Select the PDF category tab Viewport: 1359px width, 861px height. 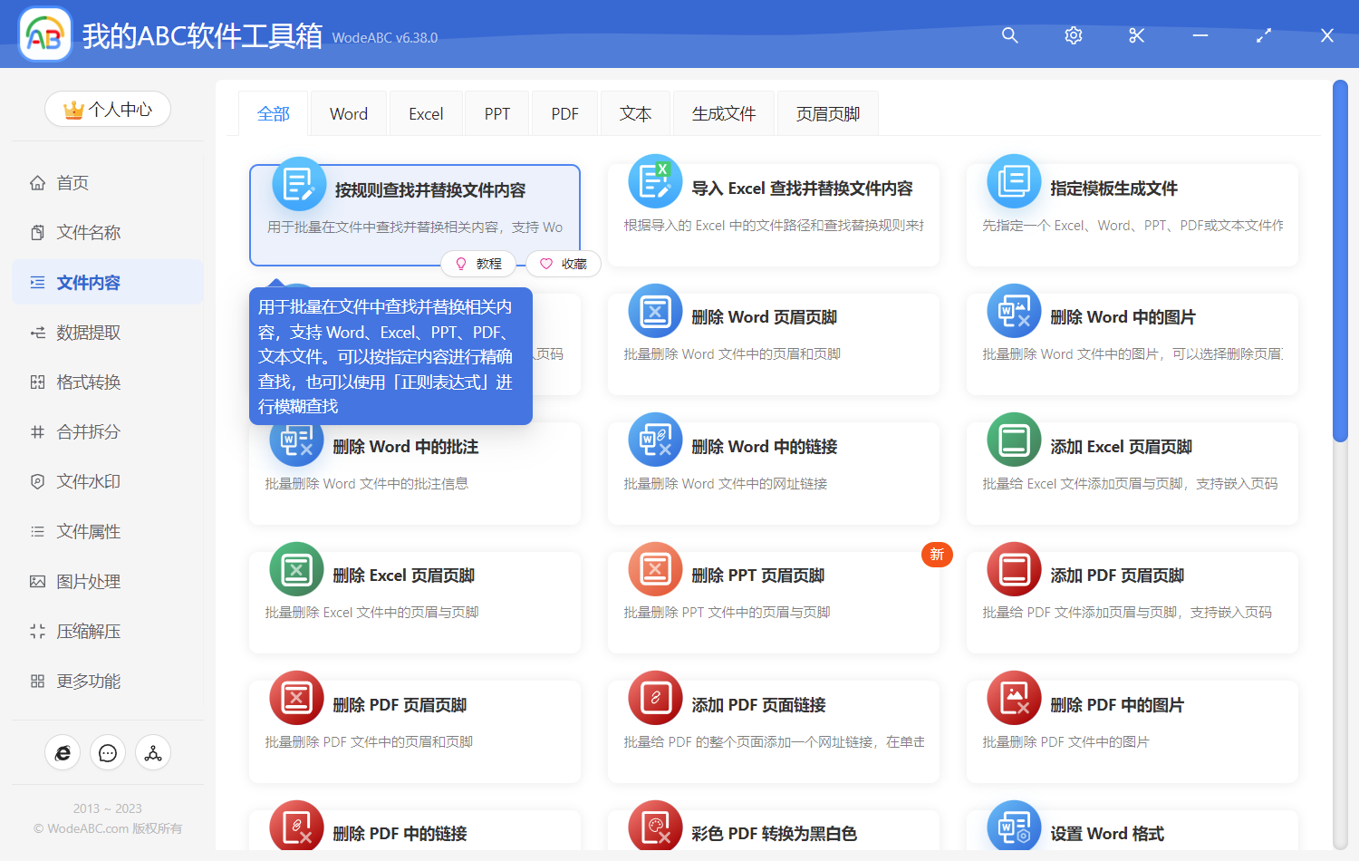coord(564,114)
